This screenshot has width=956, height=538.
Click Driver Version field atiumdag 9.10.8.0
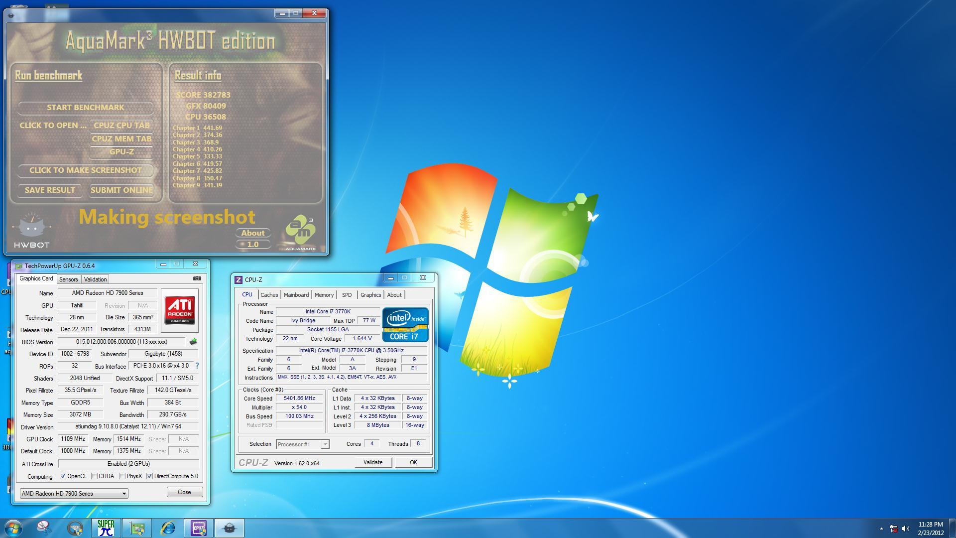(128, 426)
